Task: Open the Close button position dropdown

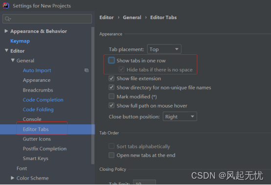Action: 180,116
